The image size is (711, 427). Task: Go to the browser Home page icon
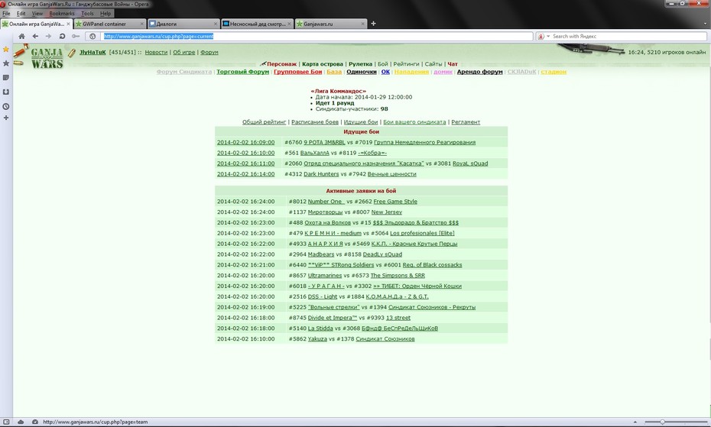pos(21,36)
